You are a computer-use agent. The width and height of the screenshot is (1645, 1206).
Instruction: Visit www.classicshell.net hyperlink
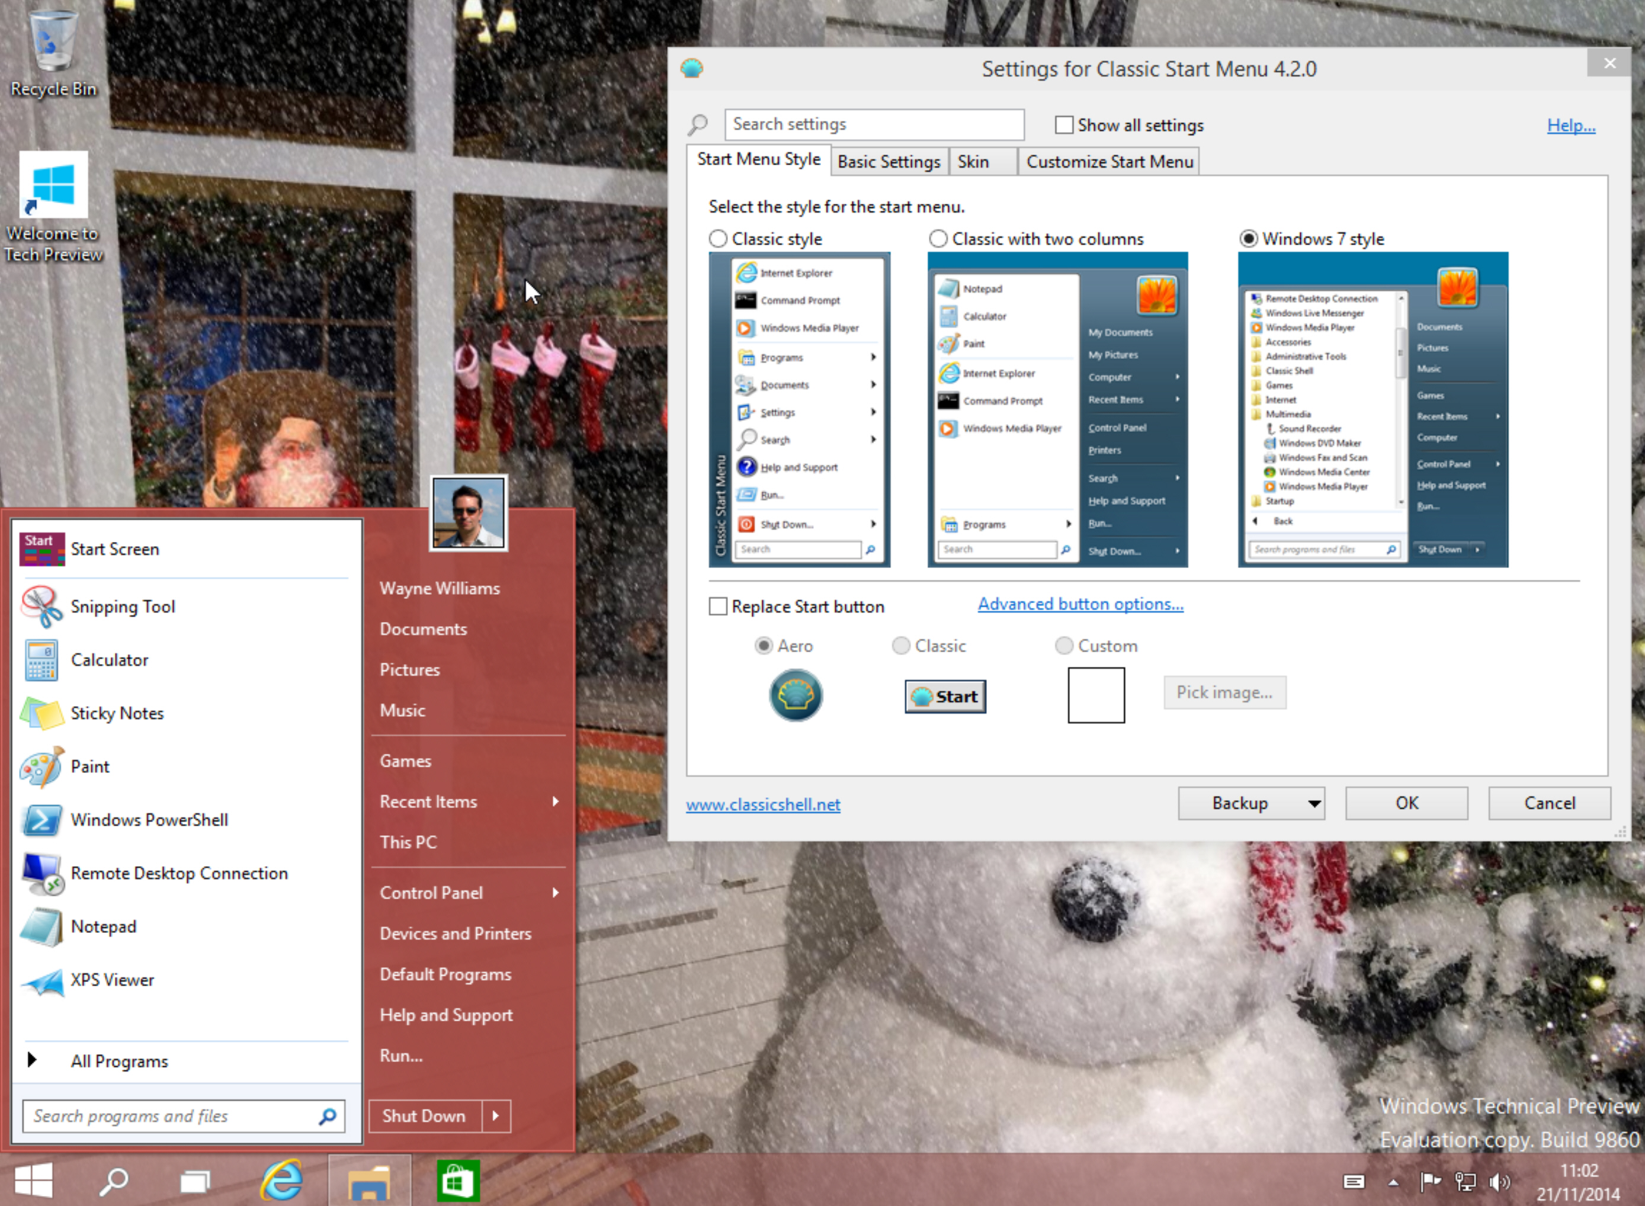(x=762, y=805)
